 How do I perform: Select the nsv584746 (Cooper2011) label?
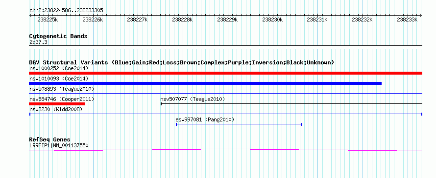pos(62,99)
